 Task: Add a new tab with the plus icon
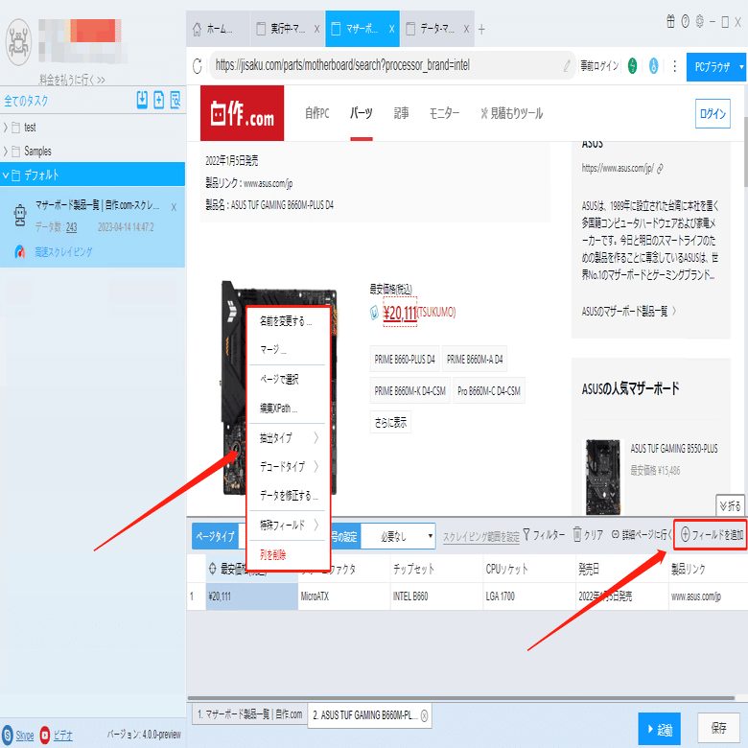(481, 30)
